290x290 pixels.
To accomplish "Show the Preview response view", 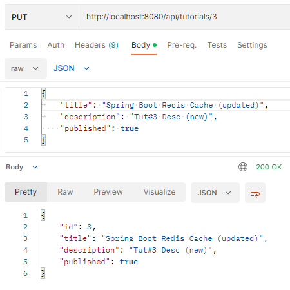I will pos(108,192).
